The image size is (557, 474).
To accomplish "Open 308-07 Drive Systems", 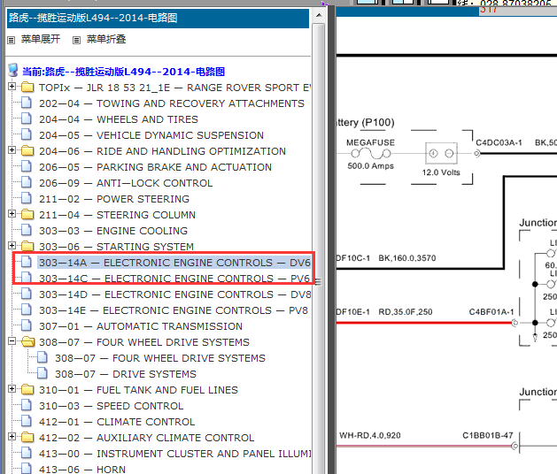I will click(x=126, y=374).
